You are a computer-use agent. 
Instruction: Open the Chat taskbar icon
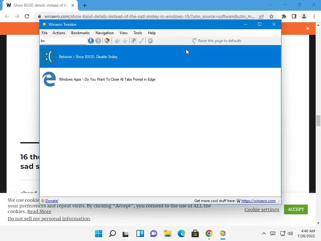click(154, 233)
